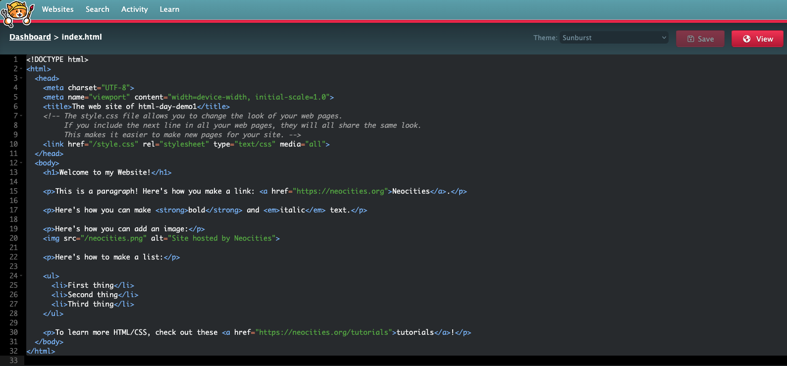Click the closing "</body>" tag
The width and height of the screenshot is (787, 366).
click(x=49, y=342)
